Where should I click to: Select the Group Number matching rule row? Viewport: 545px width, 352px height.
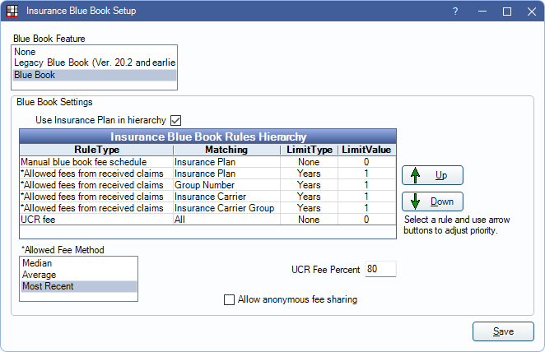point(207,185)
